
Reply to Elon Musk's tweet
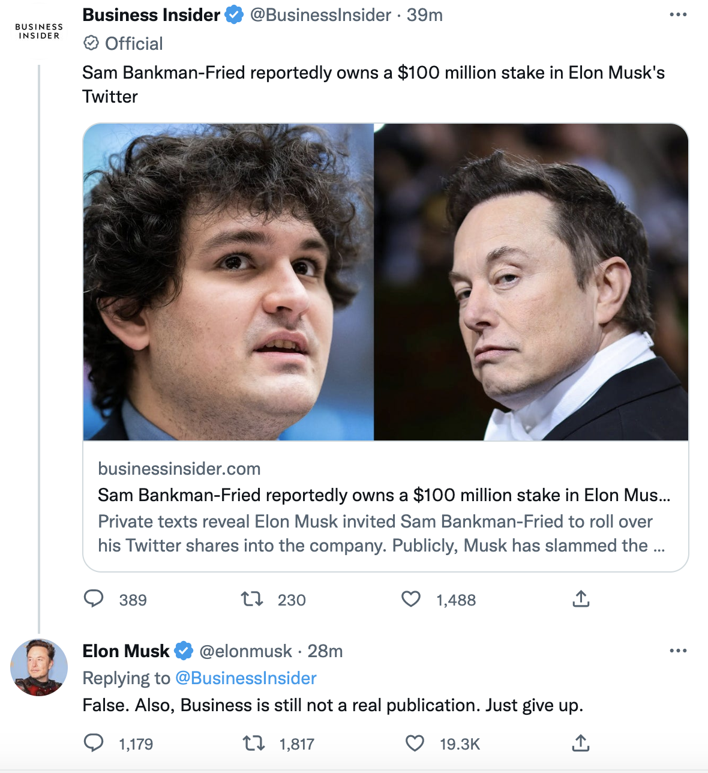(94, 743)
